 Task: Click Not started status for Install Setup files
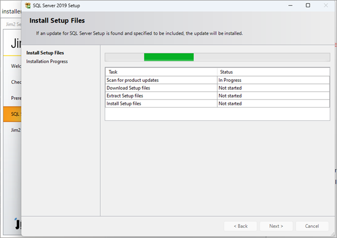click(273, 104)
